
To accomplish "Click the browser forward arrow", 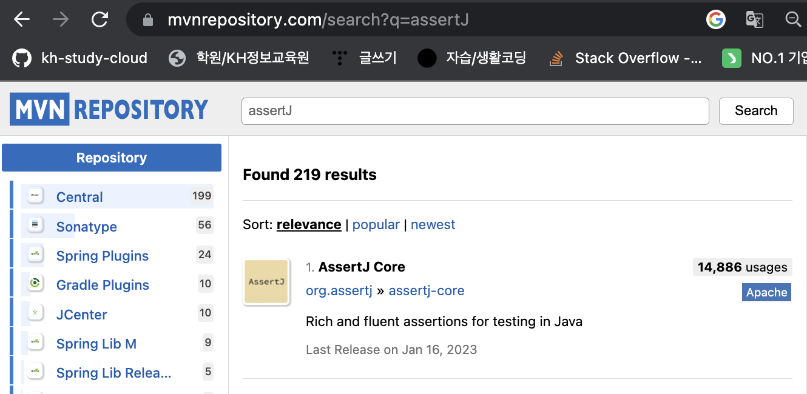I will 61,19.
